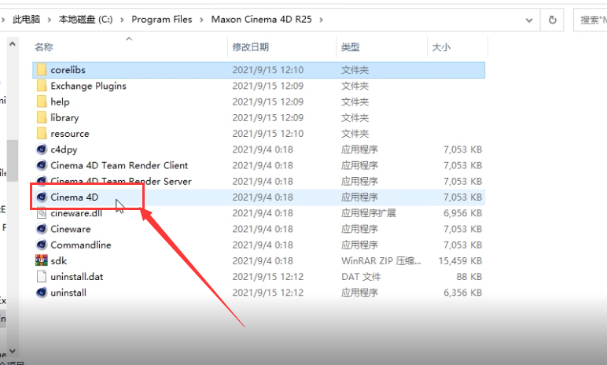Viewport: 607px width, 365px height.
Task: Click the DAT 文件 type cell
Action: click(361, 277)
